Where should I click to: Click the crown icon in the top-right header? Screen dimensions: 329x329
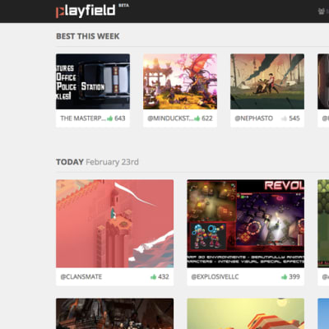(x=321, y=12)
